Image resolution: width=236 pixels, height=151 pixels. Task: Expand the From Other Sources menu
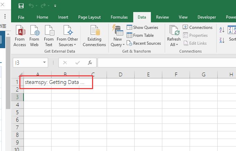pos(67,36)
